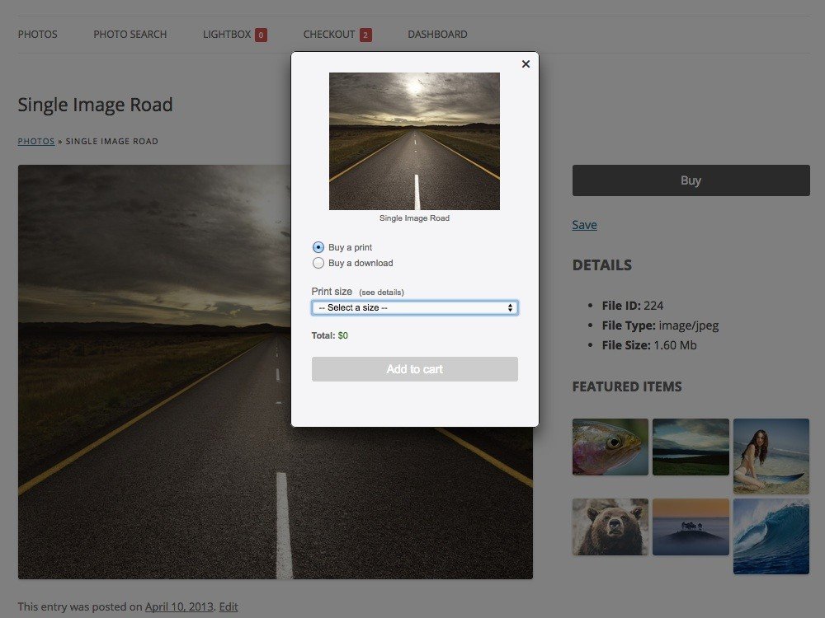The image size is (825, 618).
Task: Select the Buy a print option
Action: coord(318,247)
